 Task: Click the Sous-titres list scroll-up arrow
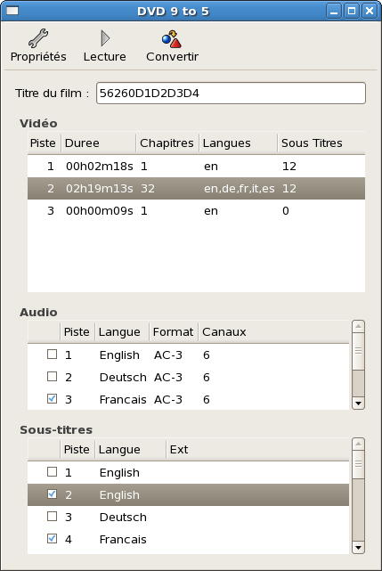[358, 444]
